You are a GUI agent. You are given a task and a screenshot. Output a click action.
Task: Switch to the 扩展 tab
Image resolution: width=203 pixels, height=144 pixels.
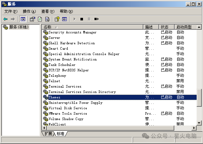49,134
